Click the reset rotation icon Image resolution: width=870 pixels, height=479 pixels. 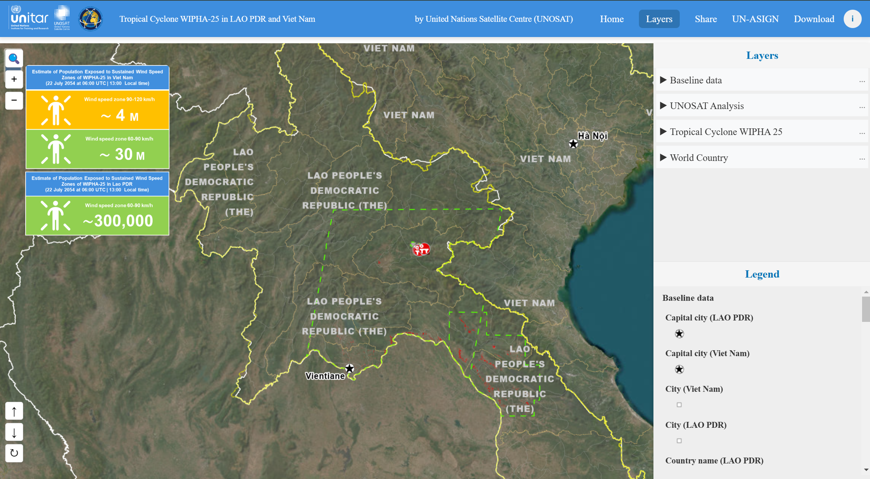[14, 453]
